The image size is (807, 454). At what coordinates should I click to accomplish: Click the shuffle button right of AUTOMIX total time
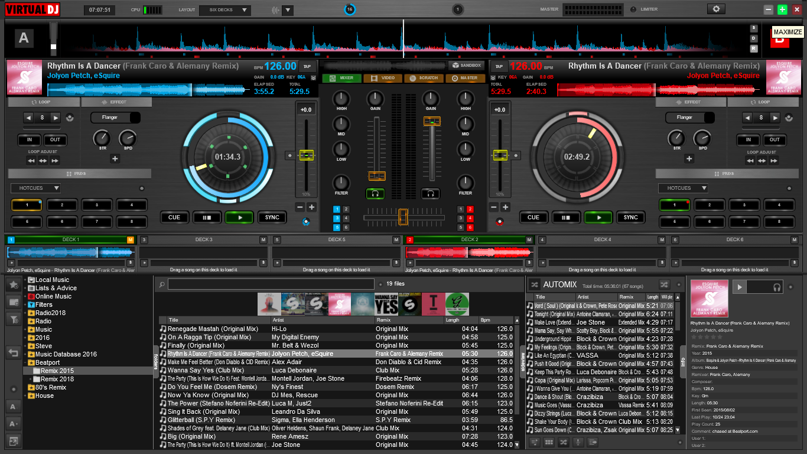coord(664,284)
